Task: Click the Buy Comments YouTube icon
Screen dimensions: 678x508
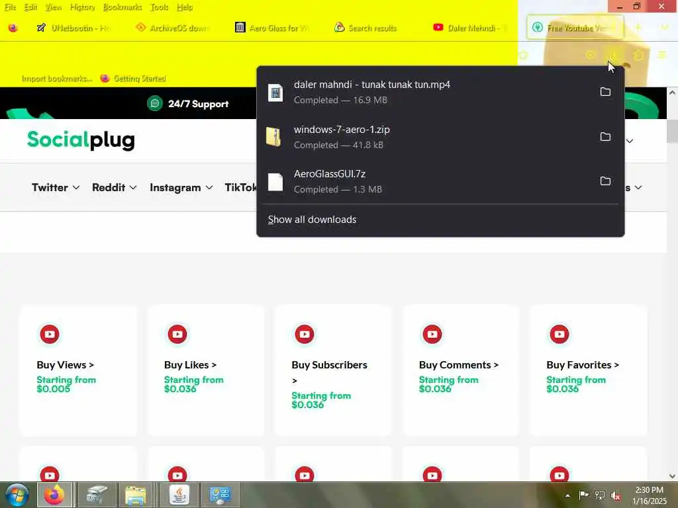Action: 432,334
